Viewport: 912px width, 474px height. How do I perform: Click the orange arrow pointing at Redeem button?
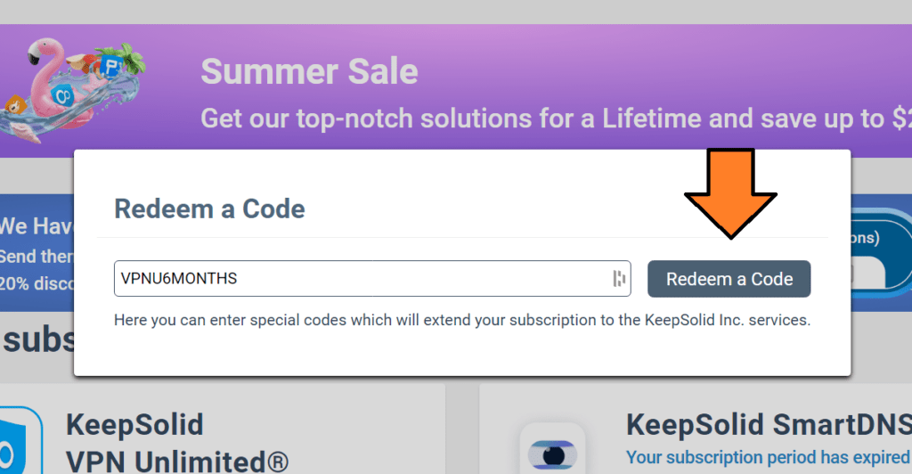[730, 193]
